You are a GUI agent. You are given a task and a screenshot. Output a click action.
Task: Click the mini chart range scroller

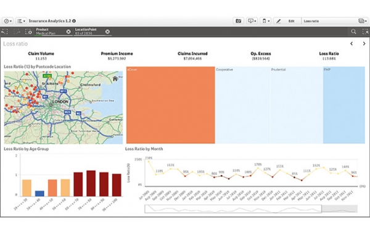[x=233, y=209]
